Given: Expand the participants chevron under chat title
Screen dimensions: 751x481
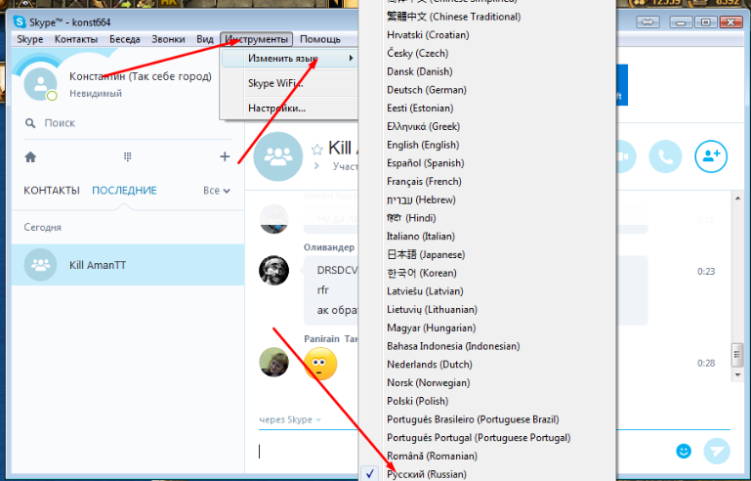Looking at the screenshot, I should point(316,166).
